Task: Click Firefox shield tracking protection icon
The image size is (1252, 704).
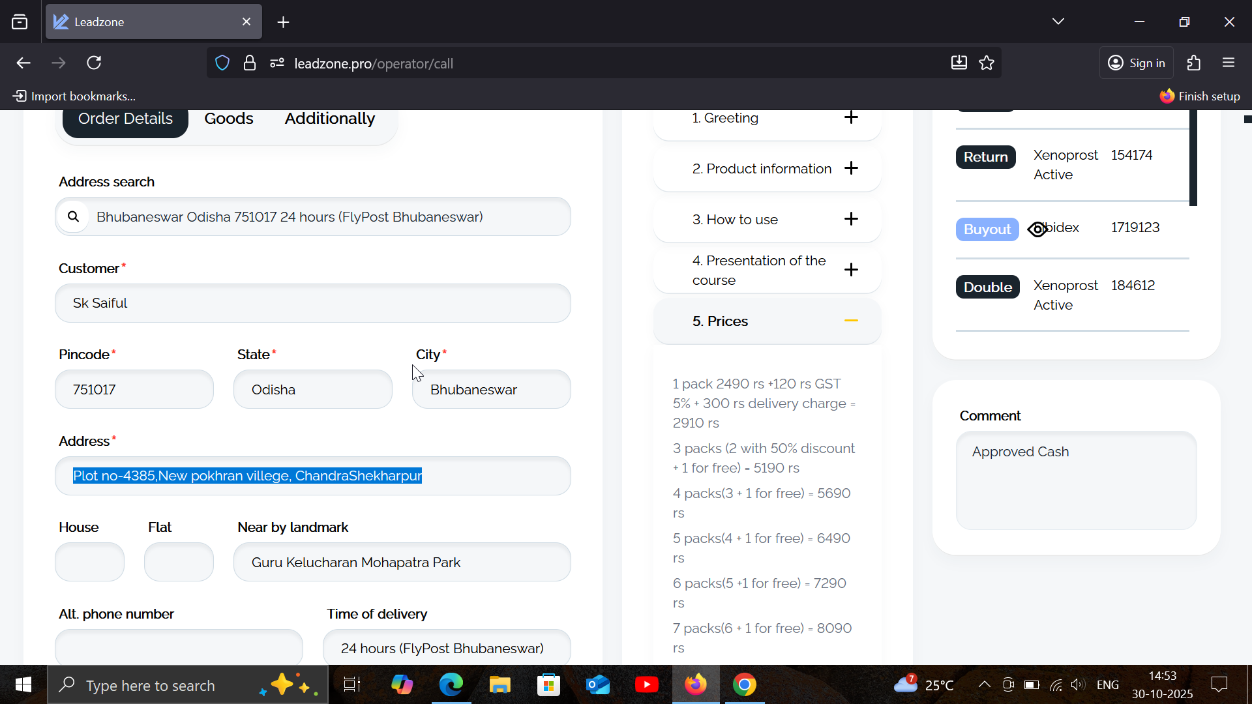Action: pyautogui.click(x=222, y=63)
